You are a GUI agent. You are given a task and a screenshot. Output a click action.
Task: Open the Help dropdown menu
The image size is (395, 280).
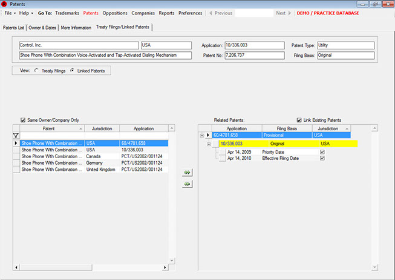[26, 13]
